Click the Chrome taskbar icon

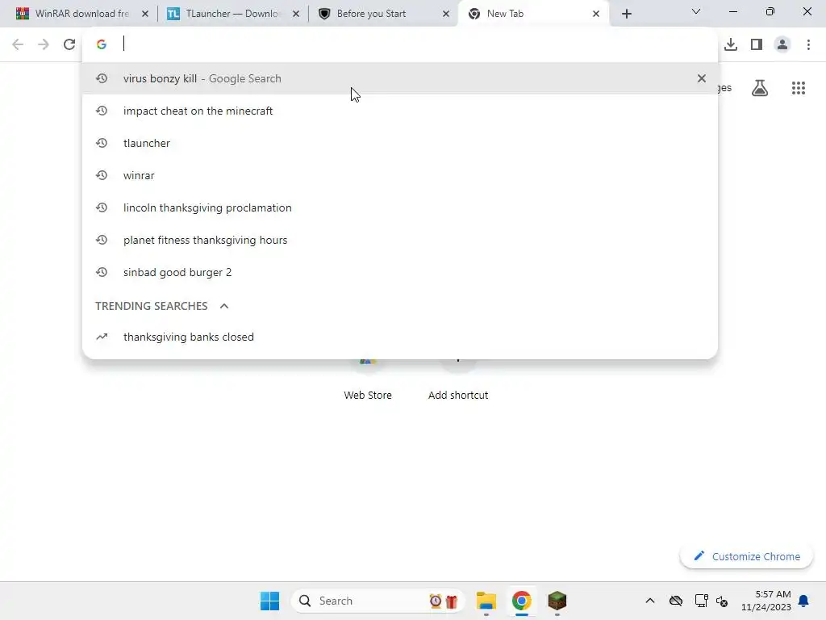pyautogui.click(x=522, y=601)
